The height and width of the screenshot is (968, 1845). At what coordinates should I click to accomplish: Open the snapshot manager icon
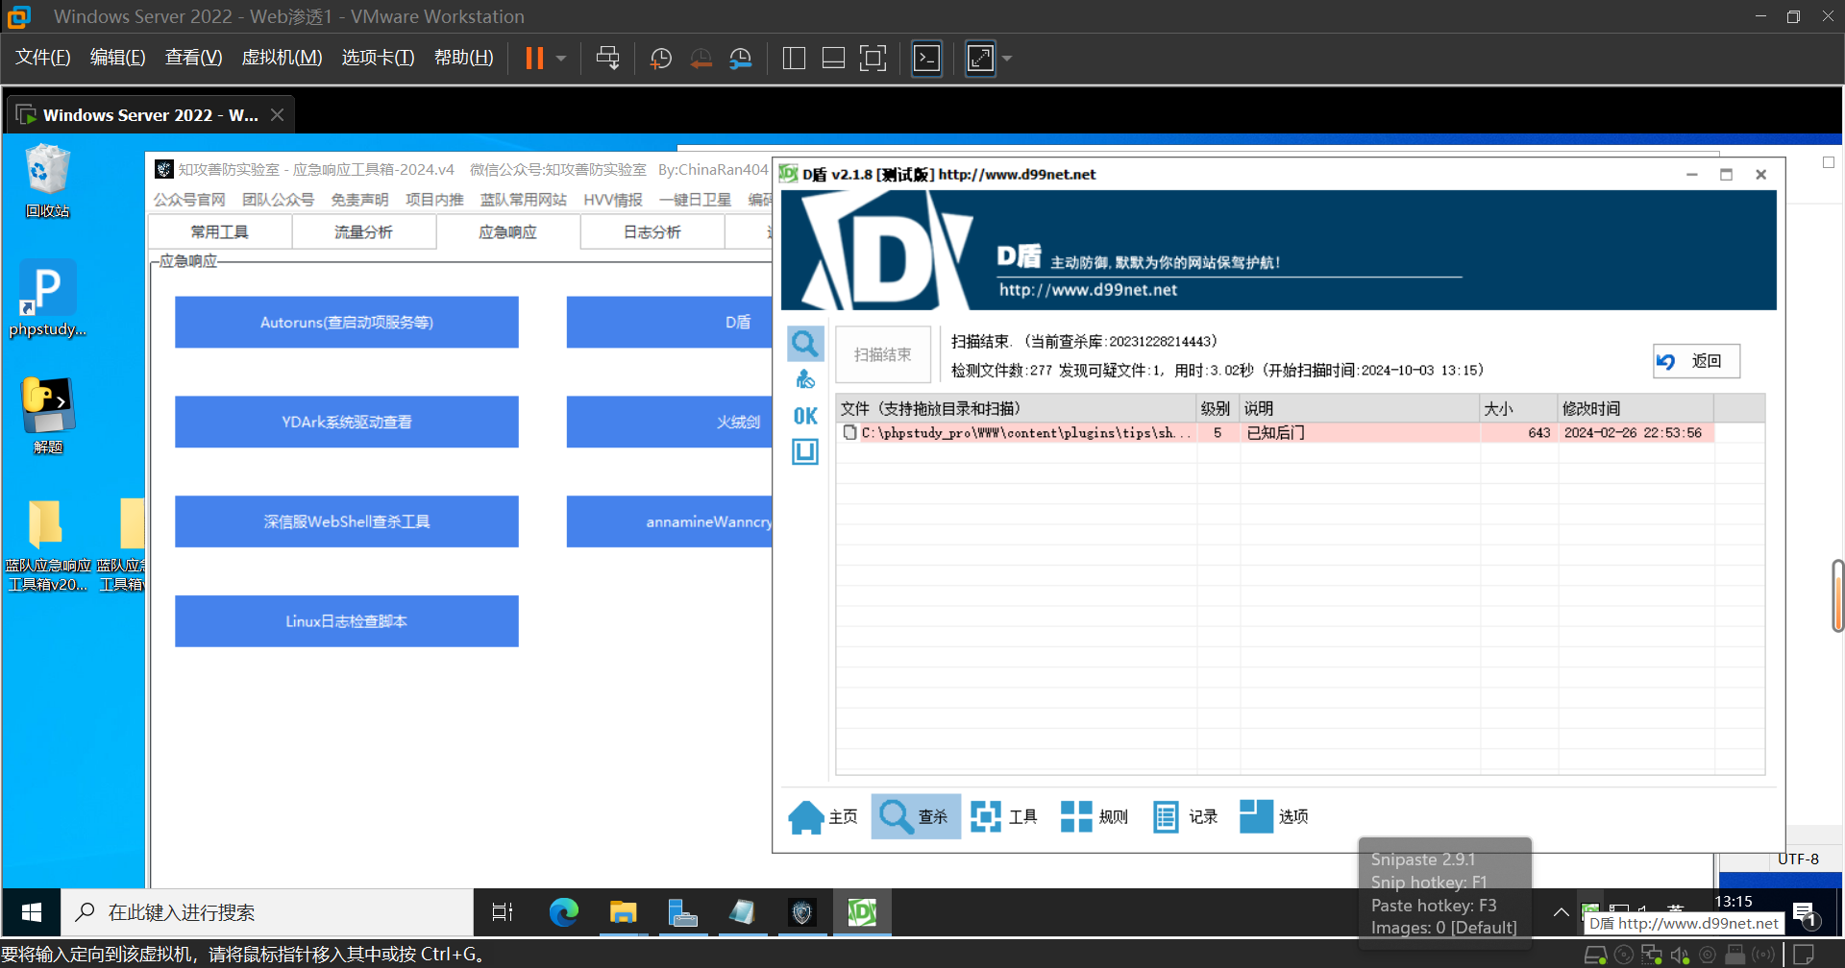point(740,59)
